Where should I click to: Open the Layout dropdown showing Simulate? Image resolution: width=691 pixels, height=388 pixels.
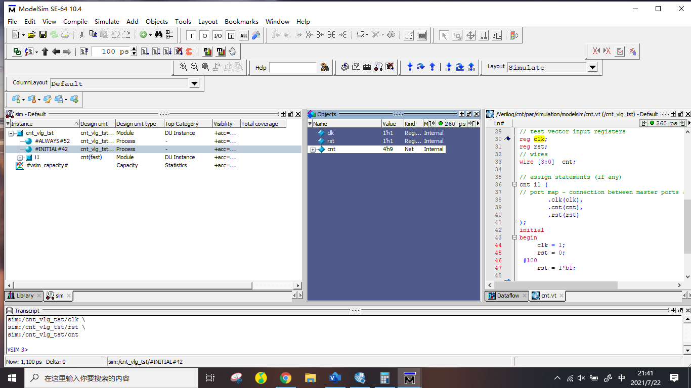pos(592,67)
